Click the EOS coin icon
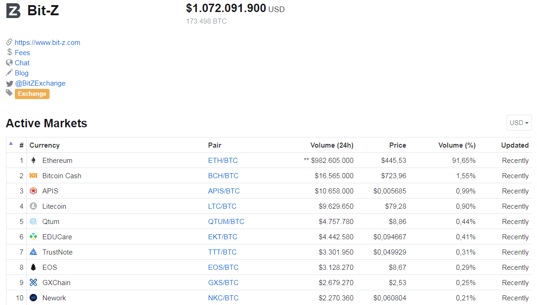This screenshot has width=537, height=305. (x=33, y=267)
